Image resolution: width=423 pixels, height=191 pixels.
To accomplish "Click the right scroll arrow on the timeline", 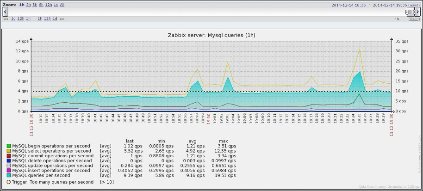I will pos(418,12).
